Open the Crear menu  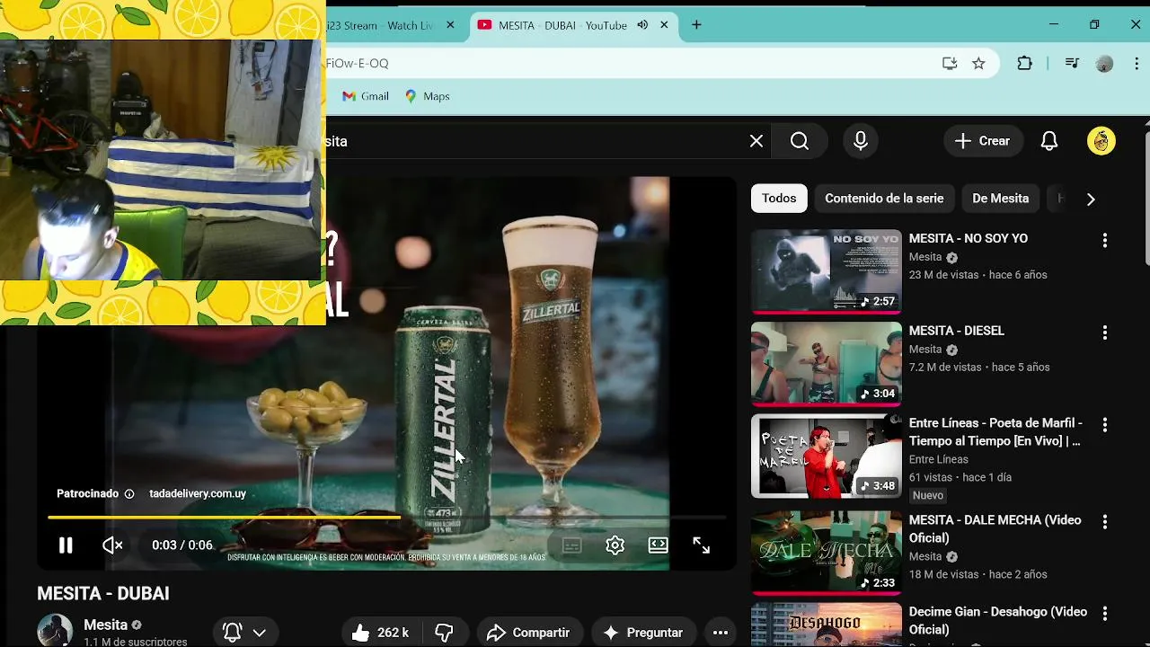click(982, 141)
